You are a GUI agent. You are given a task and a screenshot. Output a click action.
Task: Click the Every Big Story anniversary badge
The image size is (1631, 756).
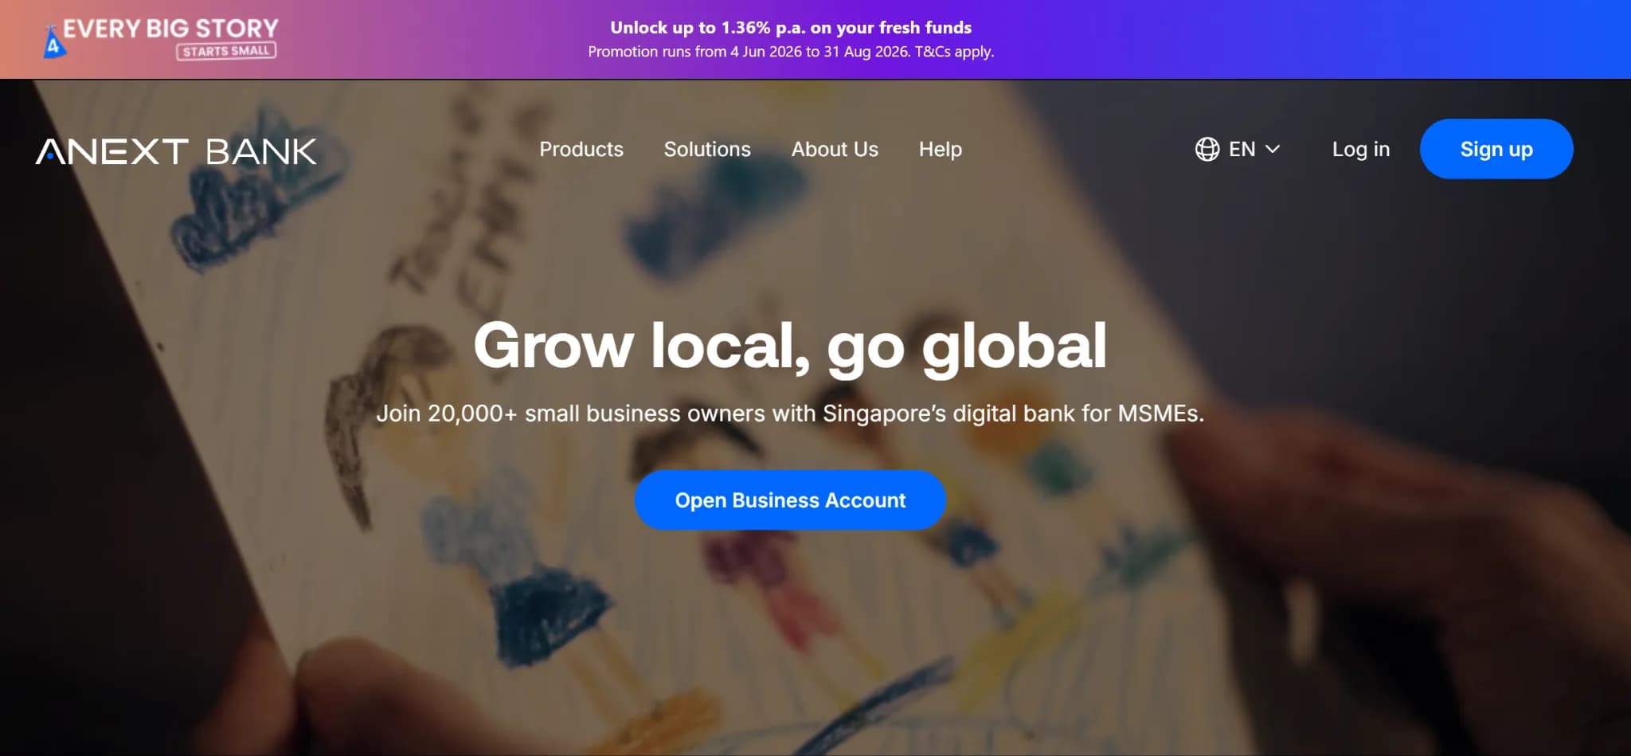pos(160,39)
